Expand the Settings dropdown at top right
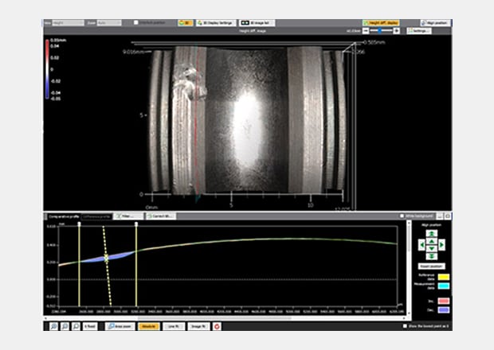The width and height of the screenshot is (494, 350). coord(419,31)
